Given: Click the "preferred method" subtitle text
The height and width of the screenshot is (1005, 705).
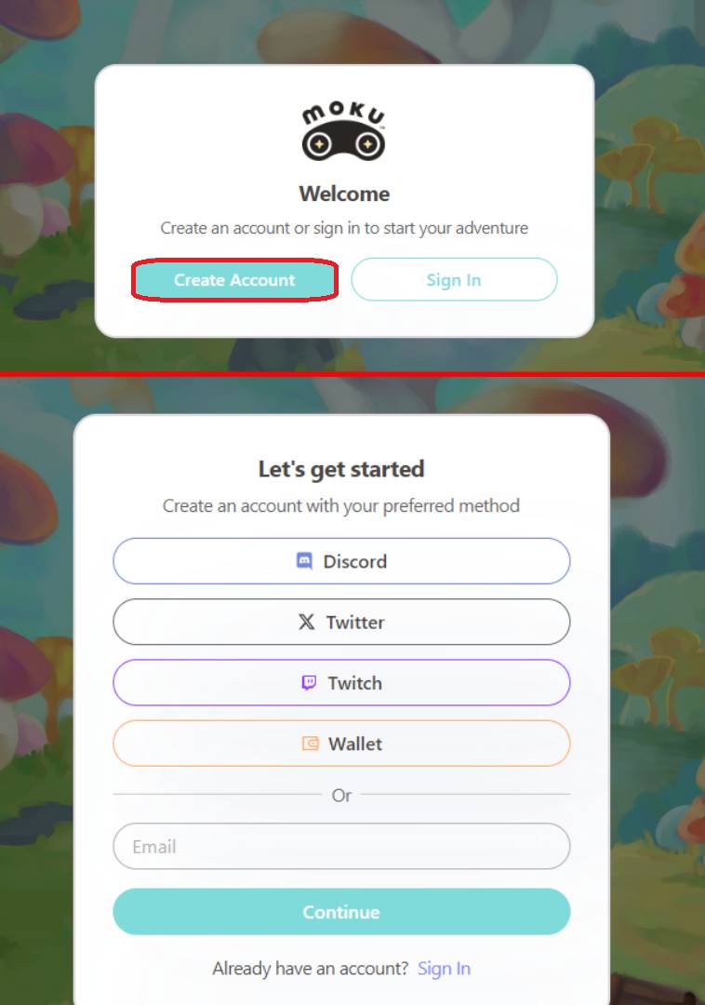Looking at the screenshot, I should [451, 505].
